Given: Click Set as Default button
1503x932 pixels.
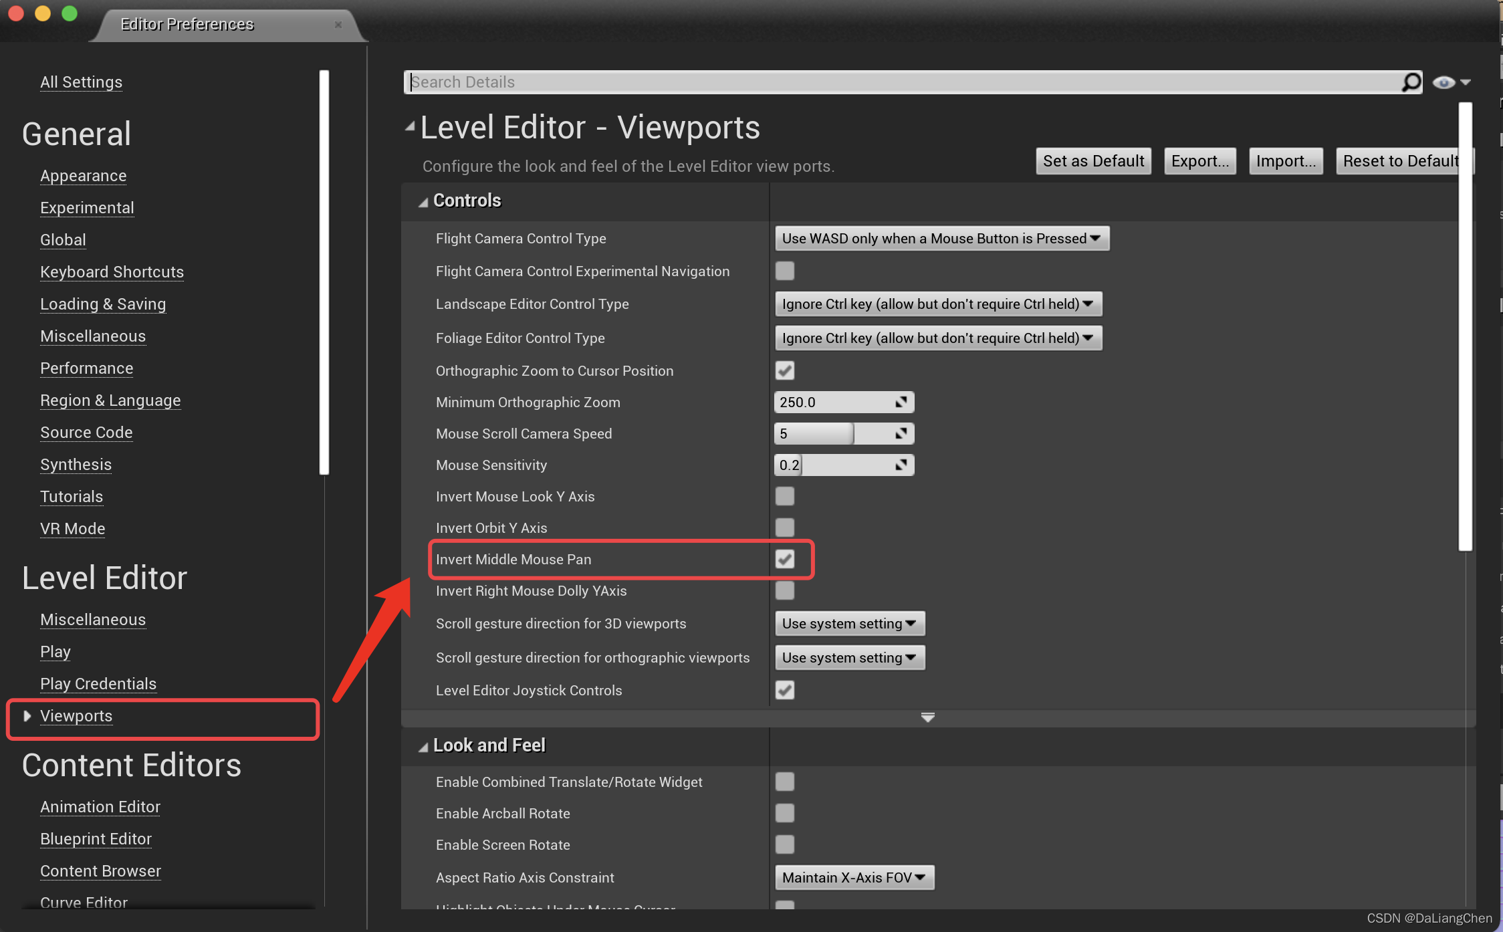Looking at the screenshot, I should click(x=1092, y=161).
